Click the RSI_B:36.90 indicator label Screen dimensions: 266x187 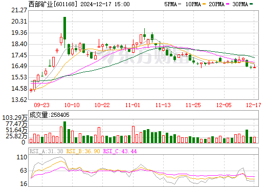click(x=83, y=151)
